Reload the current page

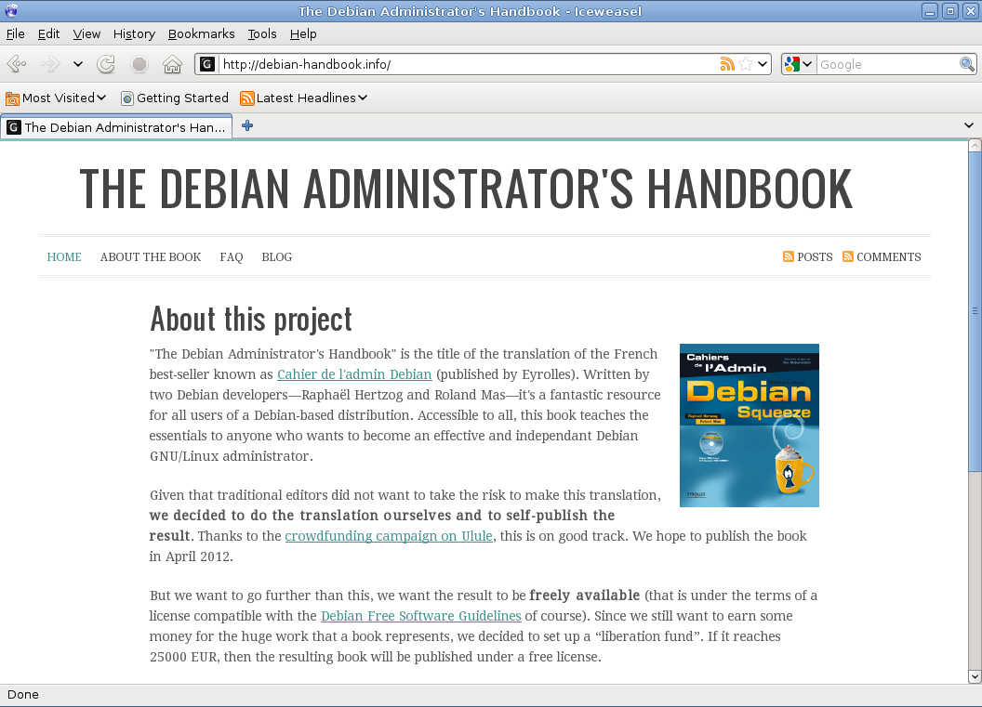[x=106, y=64]
